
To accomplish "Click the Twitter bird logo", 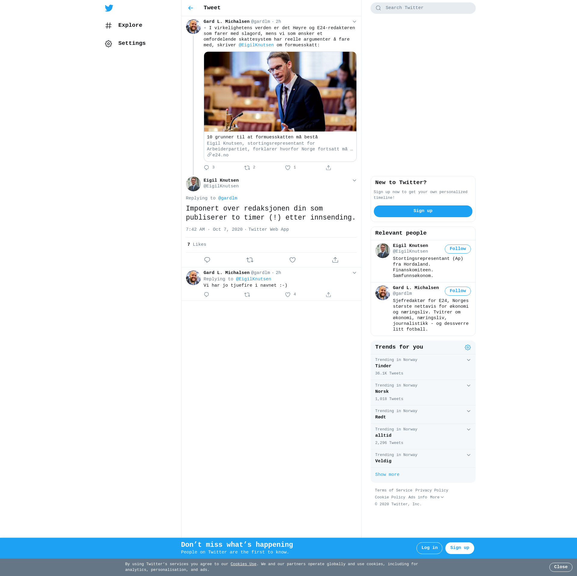I will click(109, 8).
